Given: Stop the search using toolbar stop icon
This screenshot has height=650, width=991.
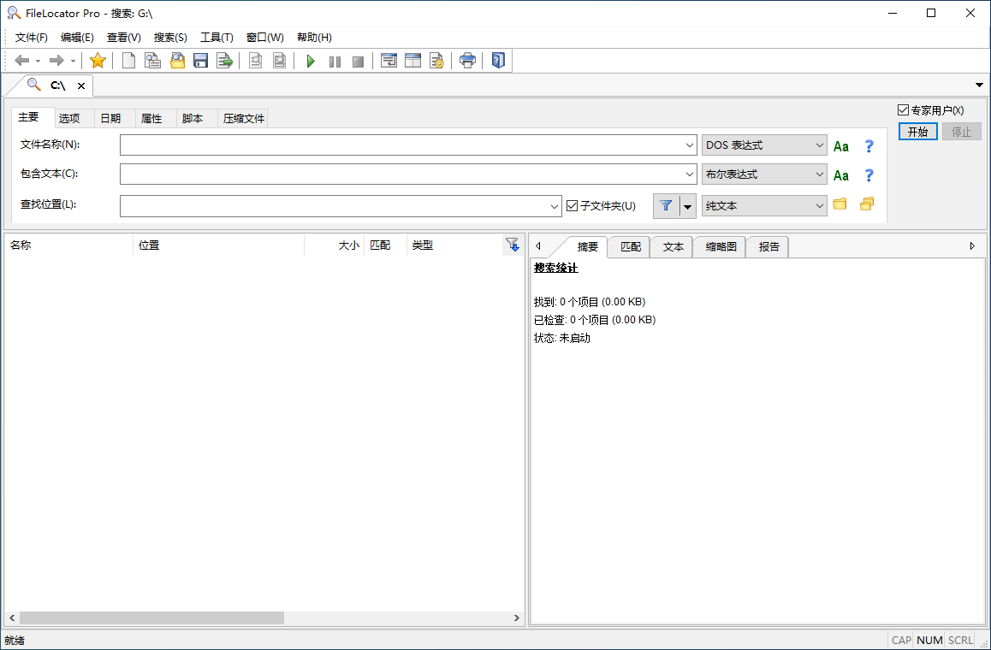Looking at the screenshot, I should click(x=358, y=62).
